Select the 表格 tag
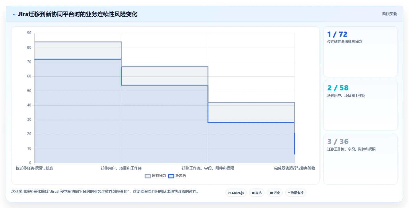 [x=257, y=193]
